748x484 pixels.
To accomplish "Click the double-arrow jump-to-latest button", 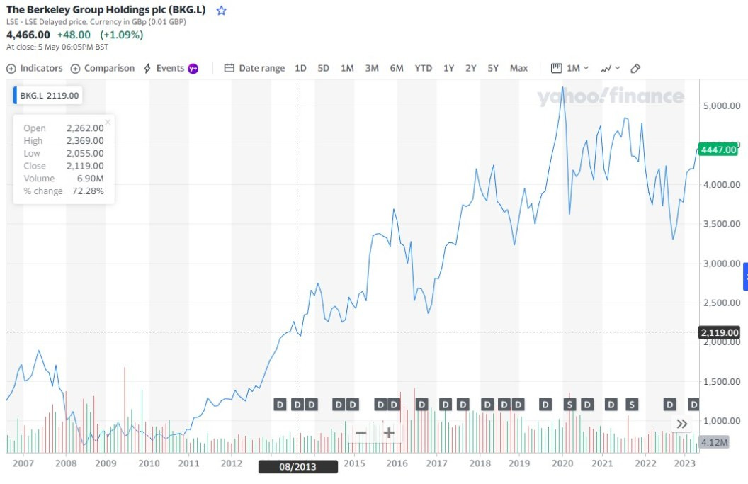I will pyautogui.click(x=682, y=424).
